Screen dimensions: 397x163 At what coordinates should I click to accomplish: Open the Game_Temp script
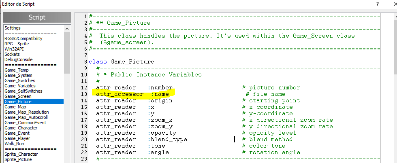point(17,70)
